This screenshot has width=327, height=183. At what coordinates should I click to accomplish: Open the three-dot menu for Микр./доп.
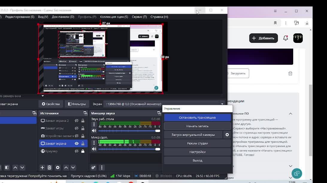pos(94,142)
